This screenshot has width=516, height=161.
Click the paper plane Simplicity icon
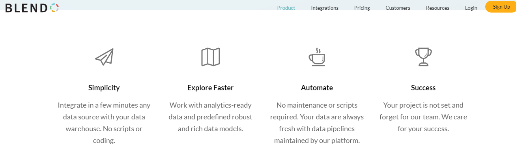tap(104, 57)
